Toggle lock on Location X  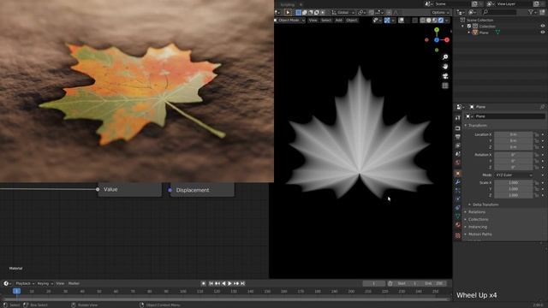(537, 134)
